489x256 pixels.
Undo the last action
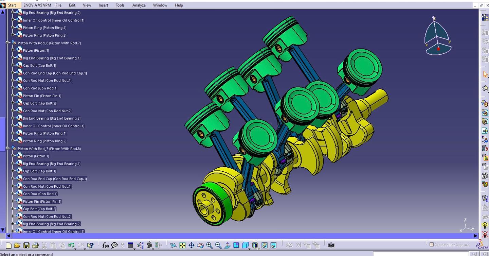point(71,245)
